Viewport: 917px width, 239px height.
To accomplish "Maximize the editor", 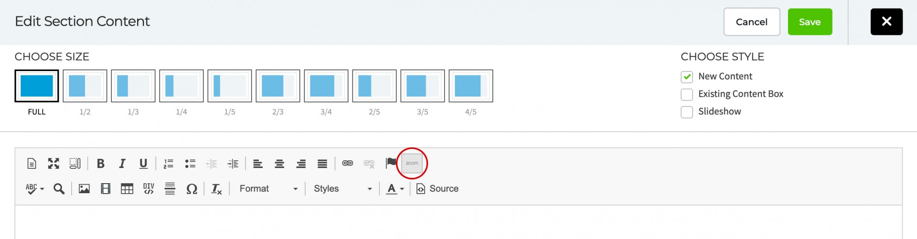I will coord(53,164).
